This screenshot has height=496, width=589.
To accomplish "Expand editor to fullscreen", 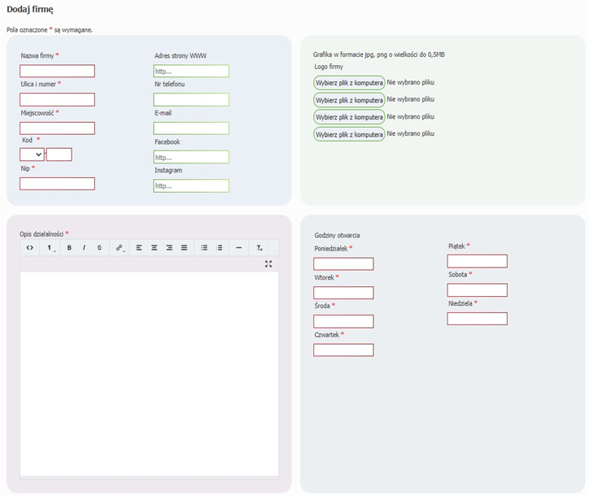I will [268, 263].
